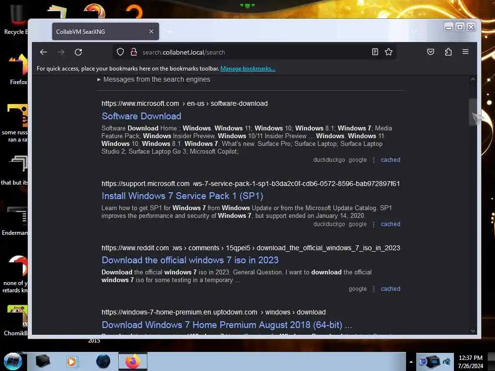Show hidden tray icons arrow

click(x=411, y=362)
